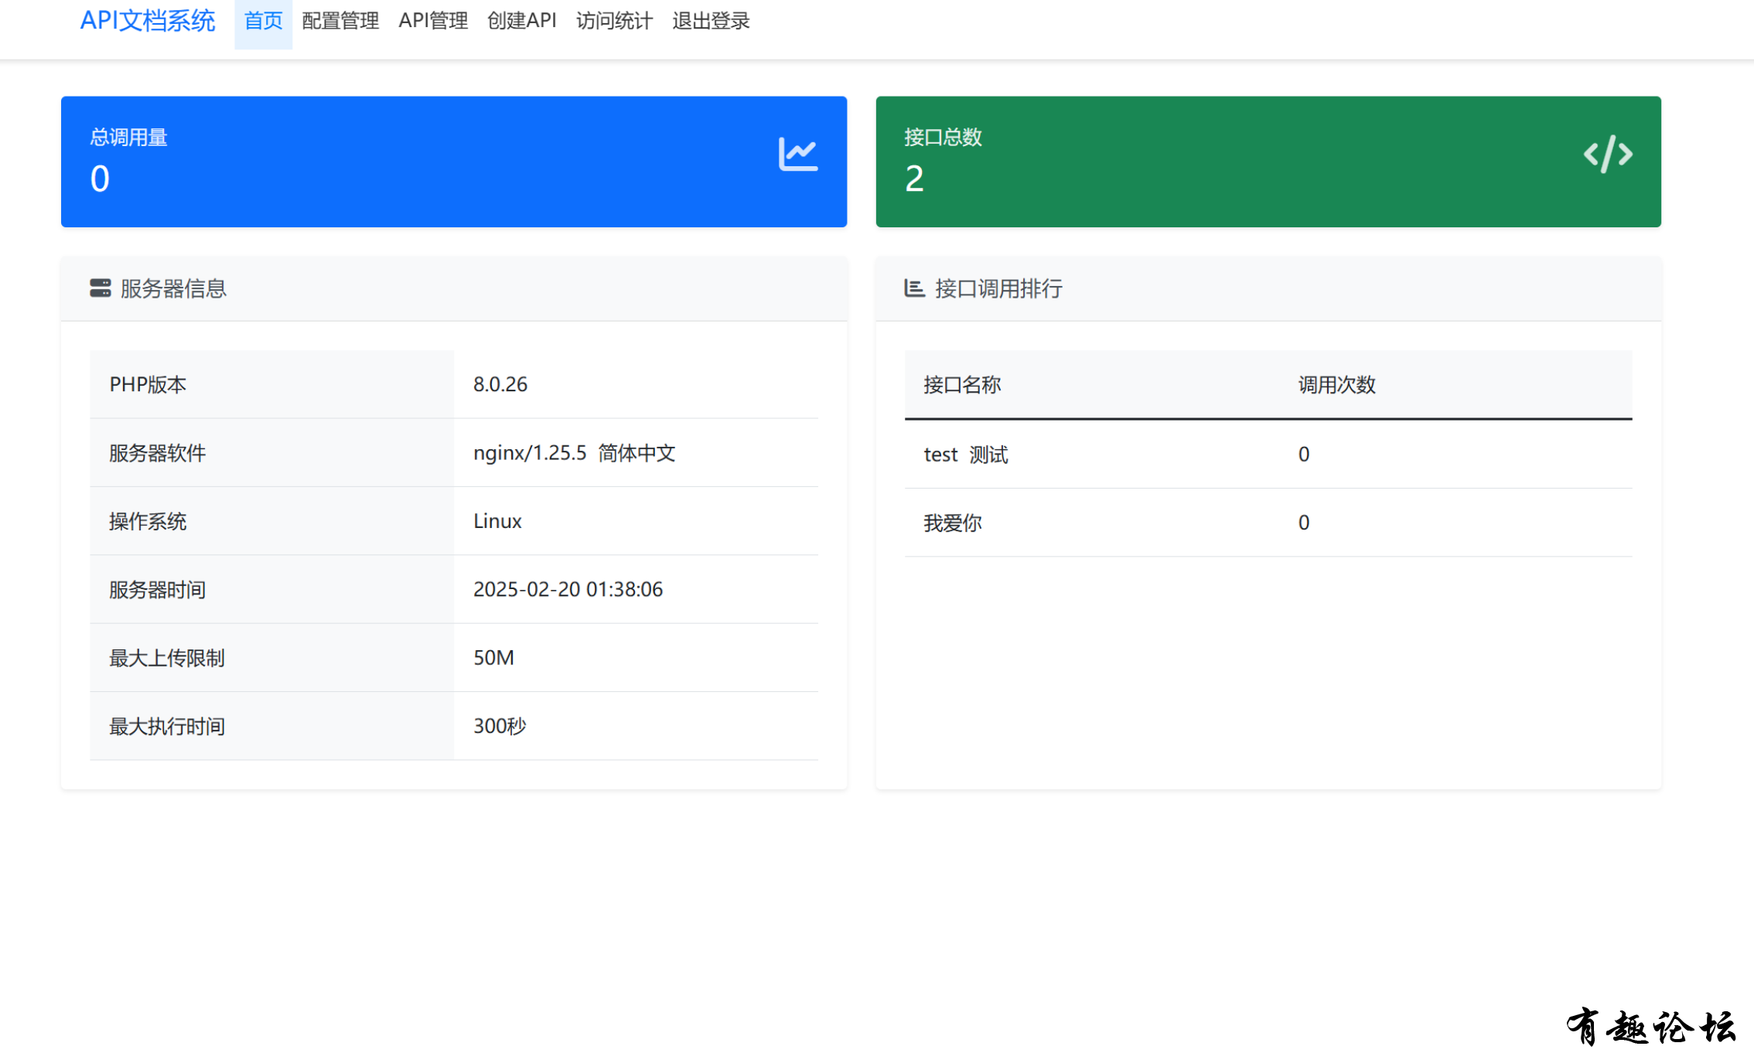1754x1053 pixels.
Task: Click the test 测试 interface row name
Action: click(x=966, y=455)
